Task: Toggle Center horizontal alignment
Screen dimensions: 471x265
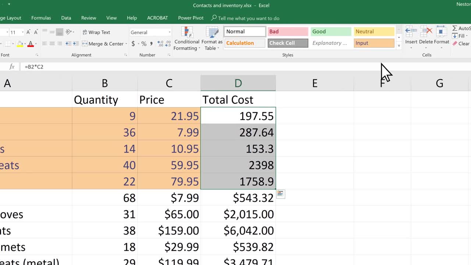Action: 52,44
